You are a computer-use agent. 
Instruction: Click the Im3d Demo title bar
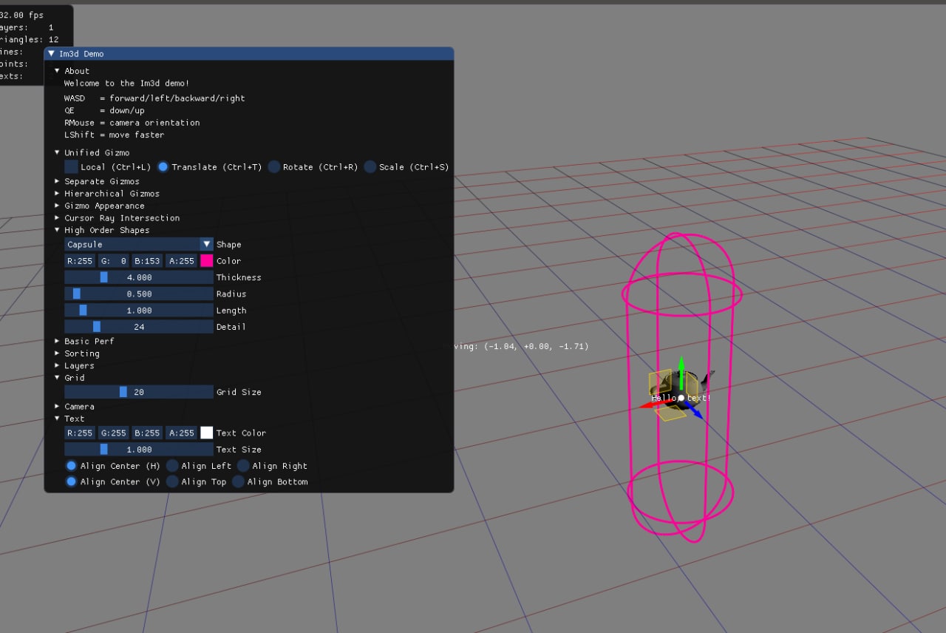pyautogui.click(x=249, y=54)
